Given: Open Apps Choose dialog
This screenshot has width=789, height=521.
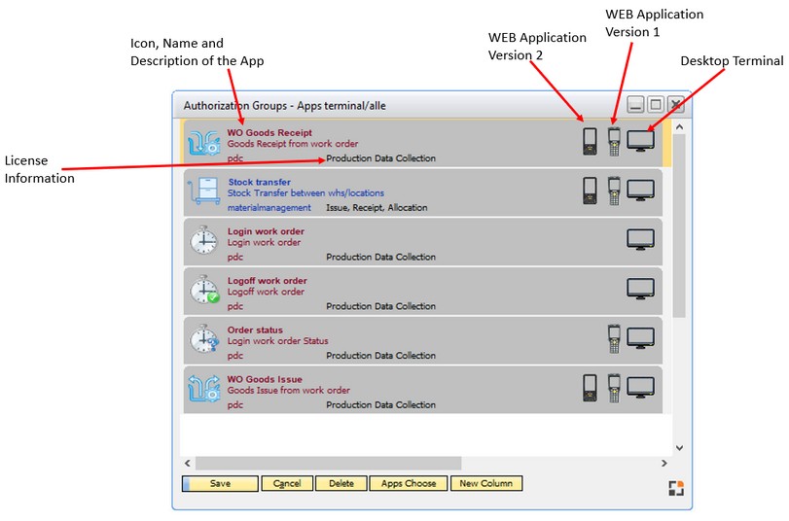Looking at the screenshot, I should [409, 483].
